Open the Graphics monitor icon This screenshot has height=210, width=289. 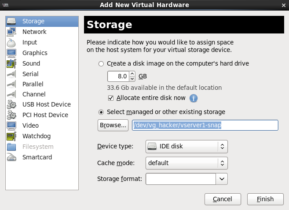point(11,53)
